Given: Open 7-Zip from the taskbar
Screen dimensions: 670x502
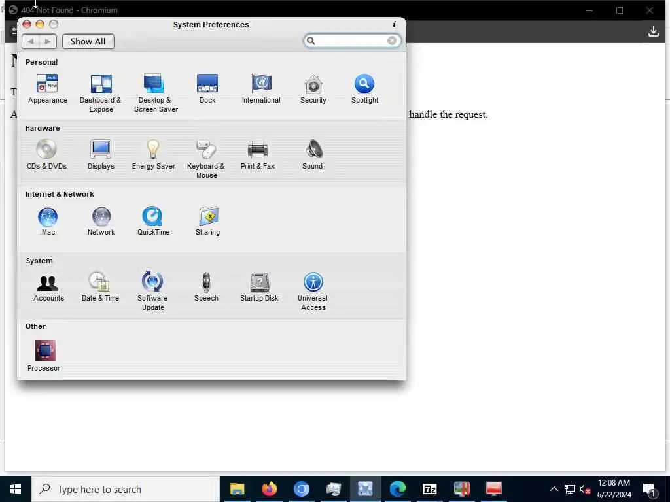Looking at the screenshot, I should (x=429, y=489).
